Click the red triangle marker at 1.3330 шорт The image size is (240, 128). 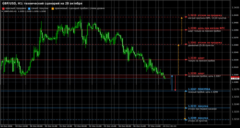click(x=186, y=60)
